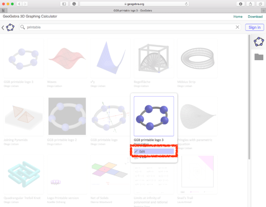The image size is (266, 207).
Task: Click the Joining Pyramids title text
Action: tap(16, 140)
